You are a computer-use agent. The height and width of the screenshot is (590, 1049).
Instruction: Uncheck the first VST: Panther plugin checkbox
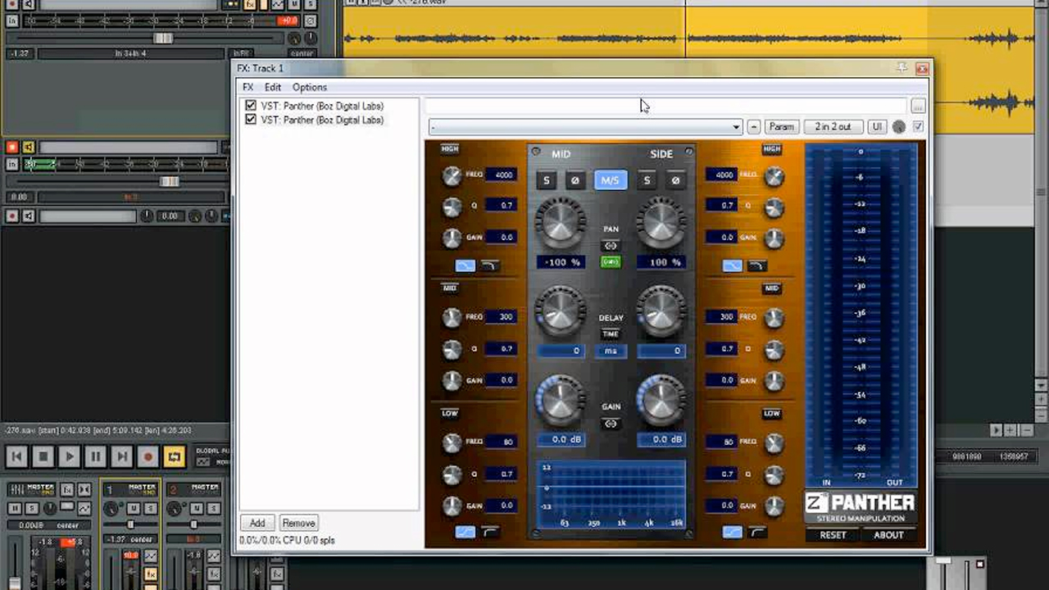[x=251, y=106]
